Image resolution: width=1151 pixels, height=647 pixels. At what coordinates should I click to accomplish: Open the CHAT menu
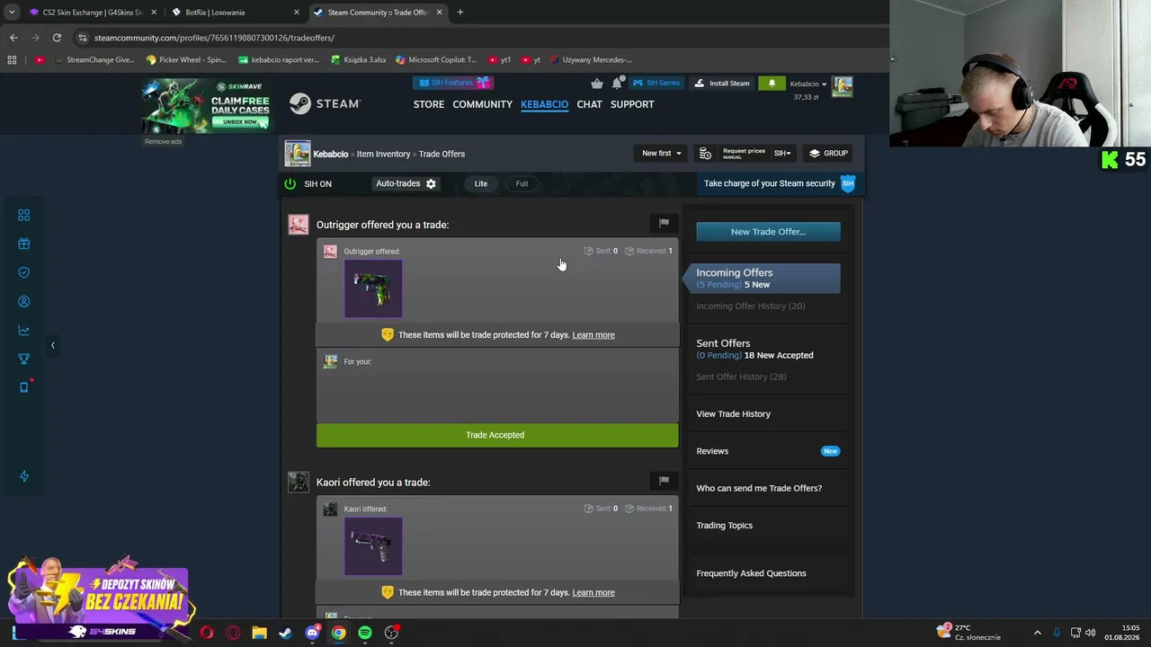click(x=590, y=104)
